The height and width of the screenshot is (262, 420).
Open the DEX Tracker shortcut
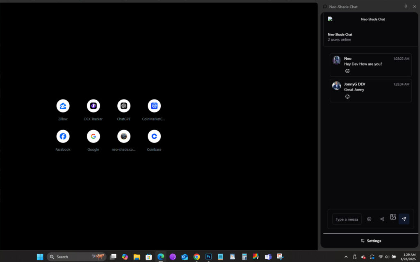point(93,106)
